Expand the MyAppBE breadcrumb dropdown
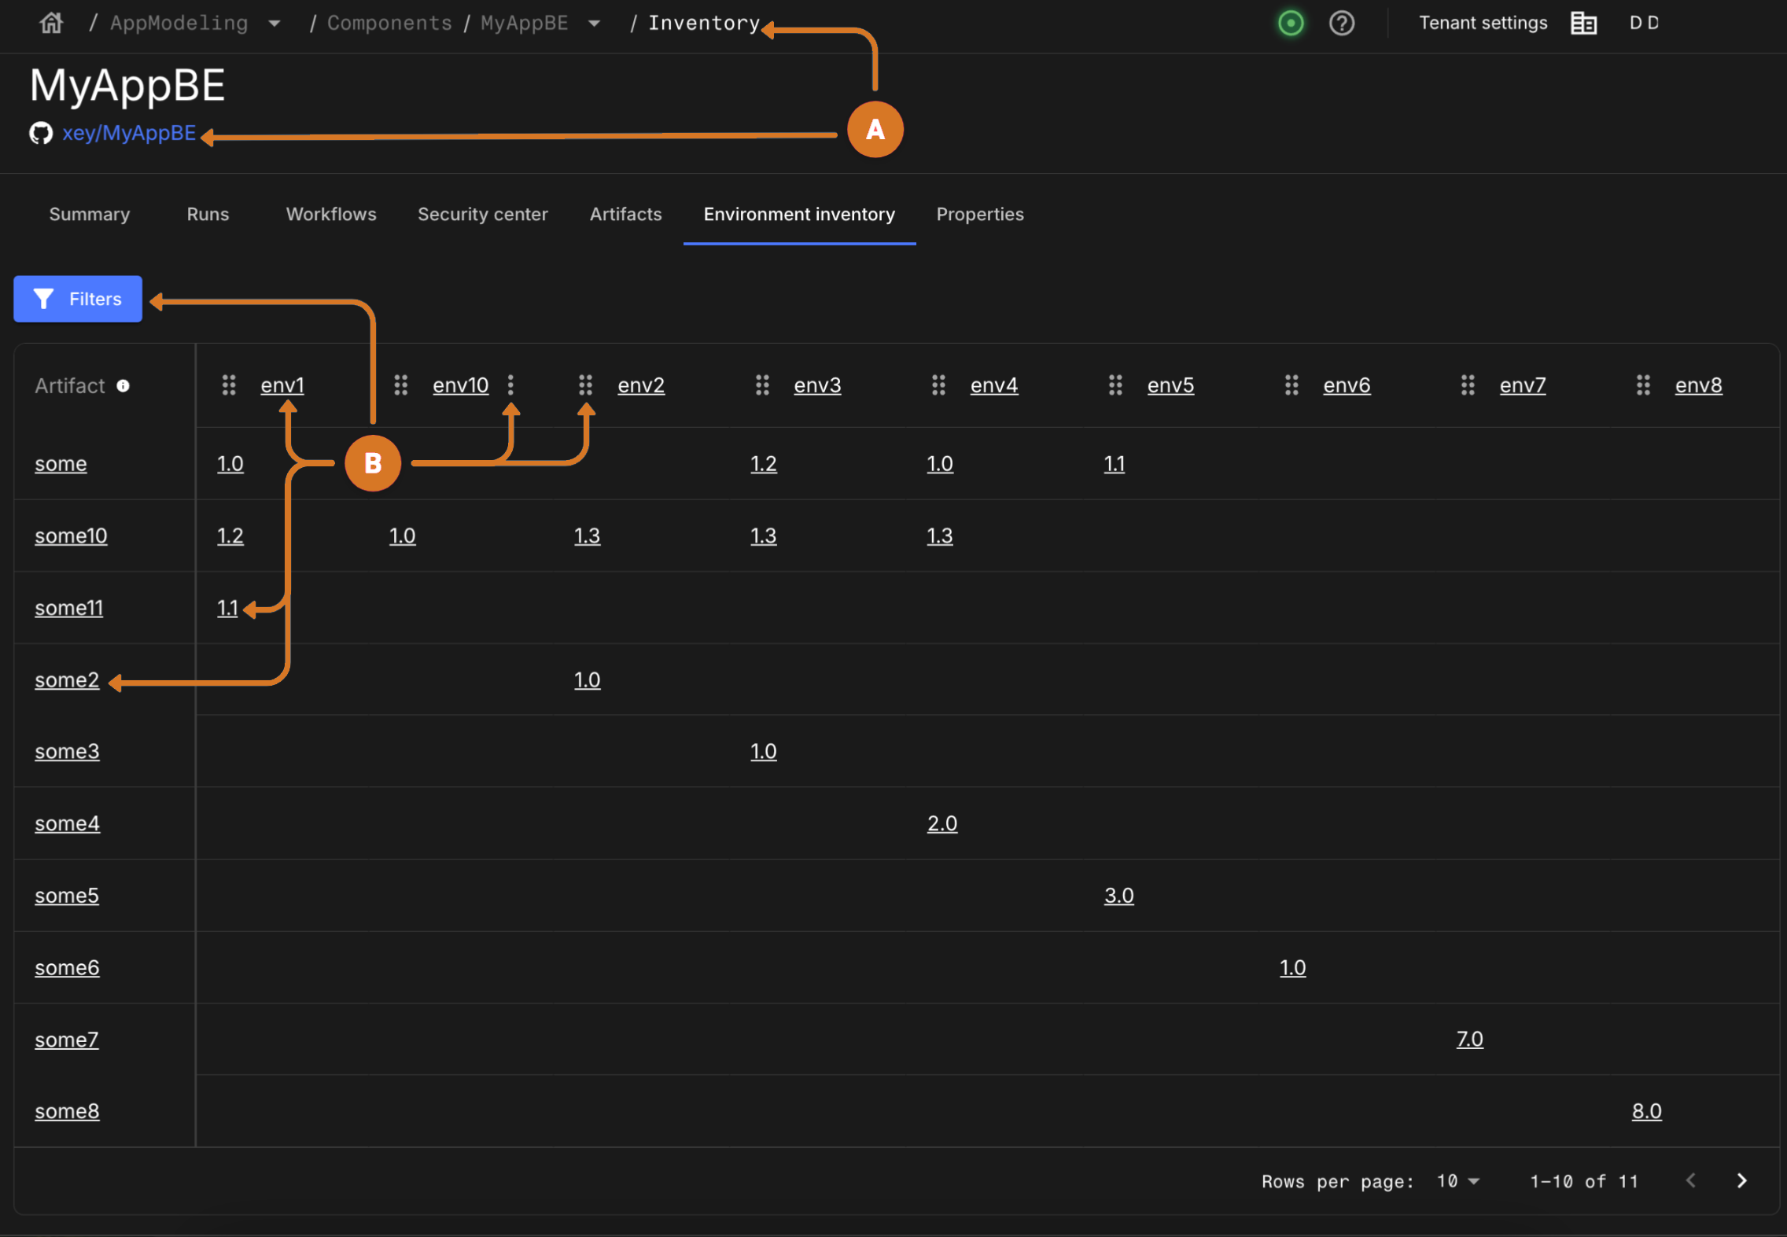 [595, 24]
